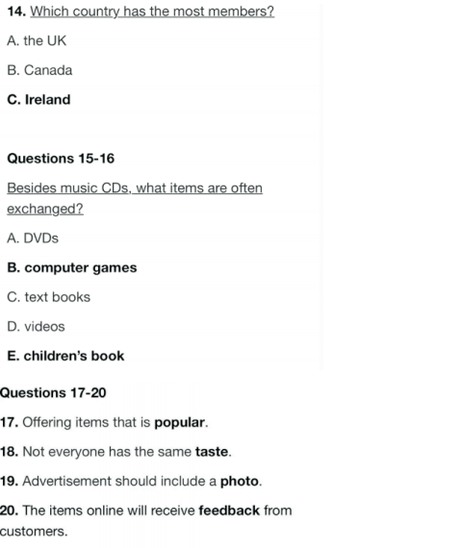The width and height of the screenshot is (460, 548).
Task: Select answer option A. the UK
Action: (x=37, y=41)
